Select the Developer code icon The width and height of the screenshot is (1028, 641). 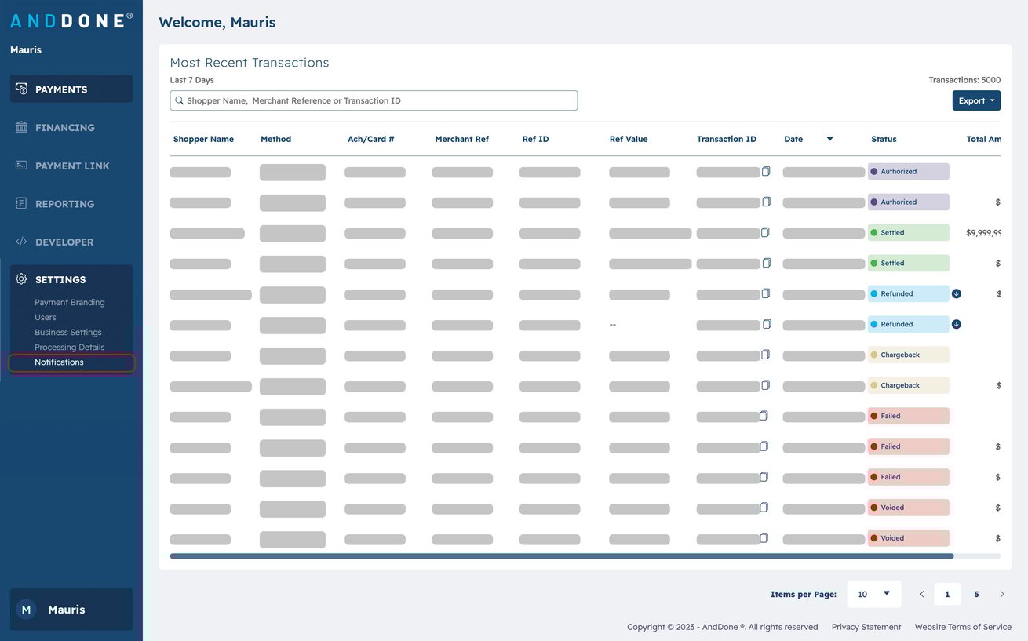click(x=23, y=242)
